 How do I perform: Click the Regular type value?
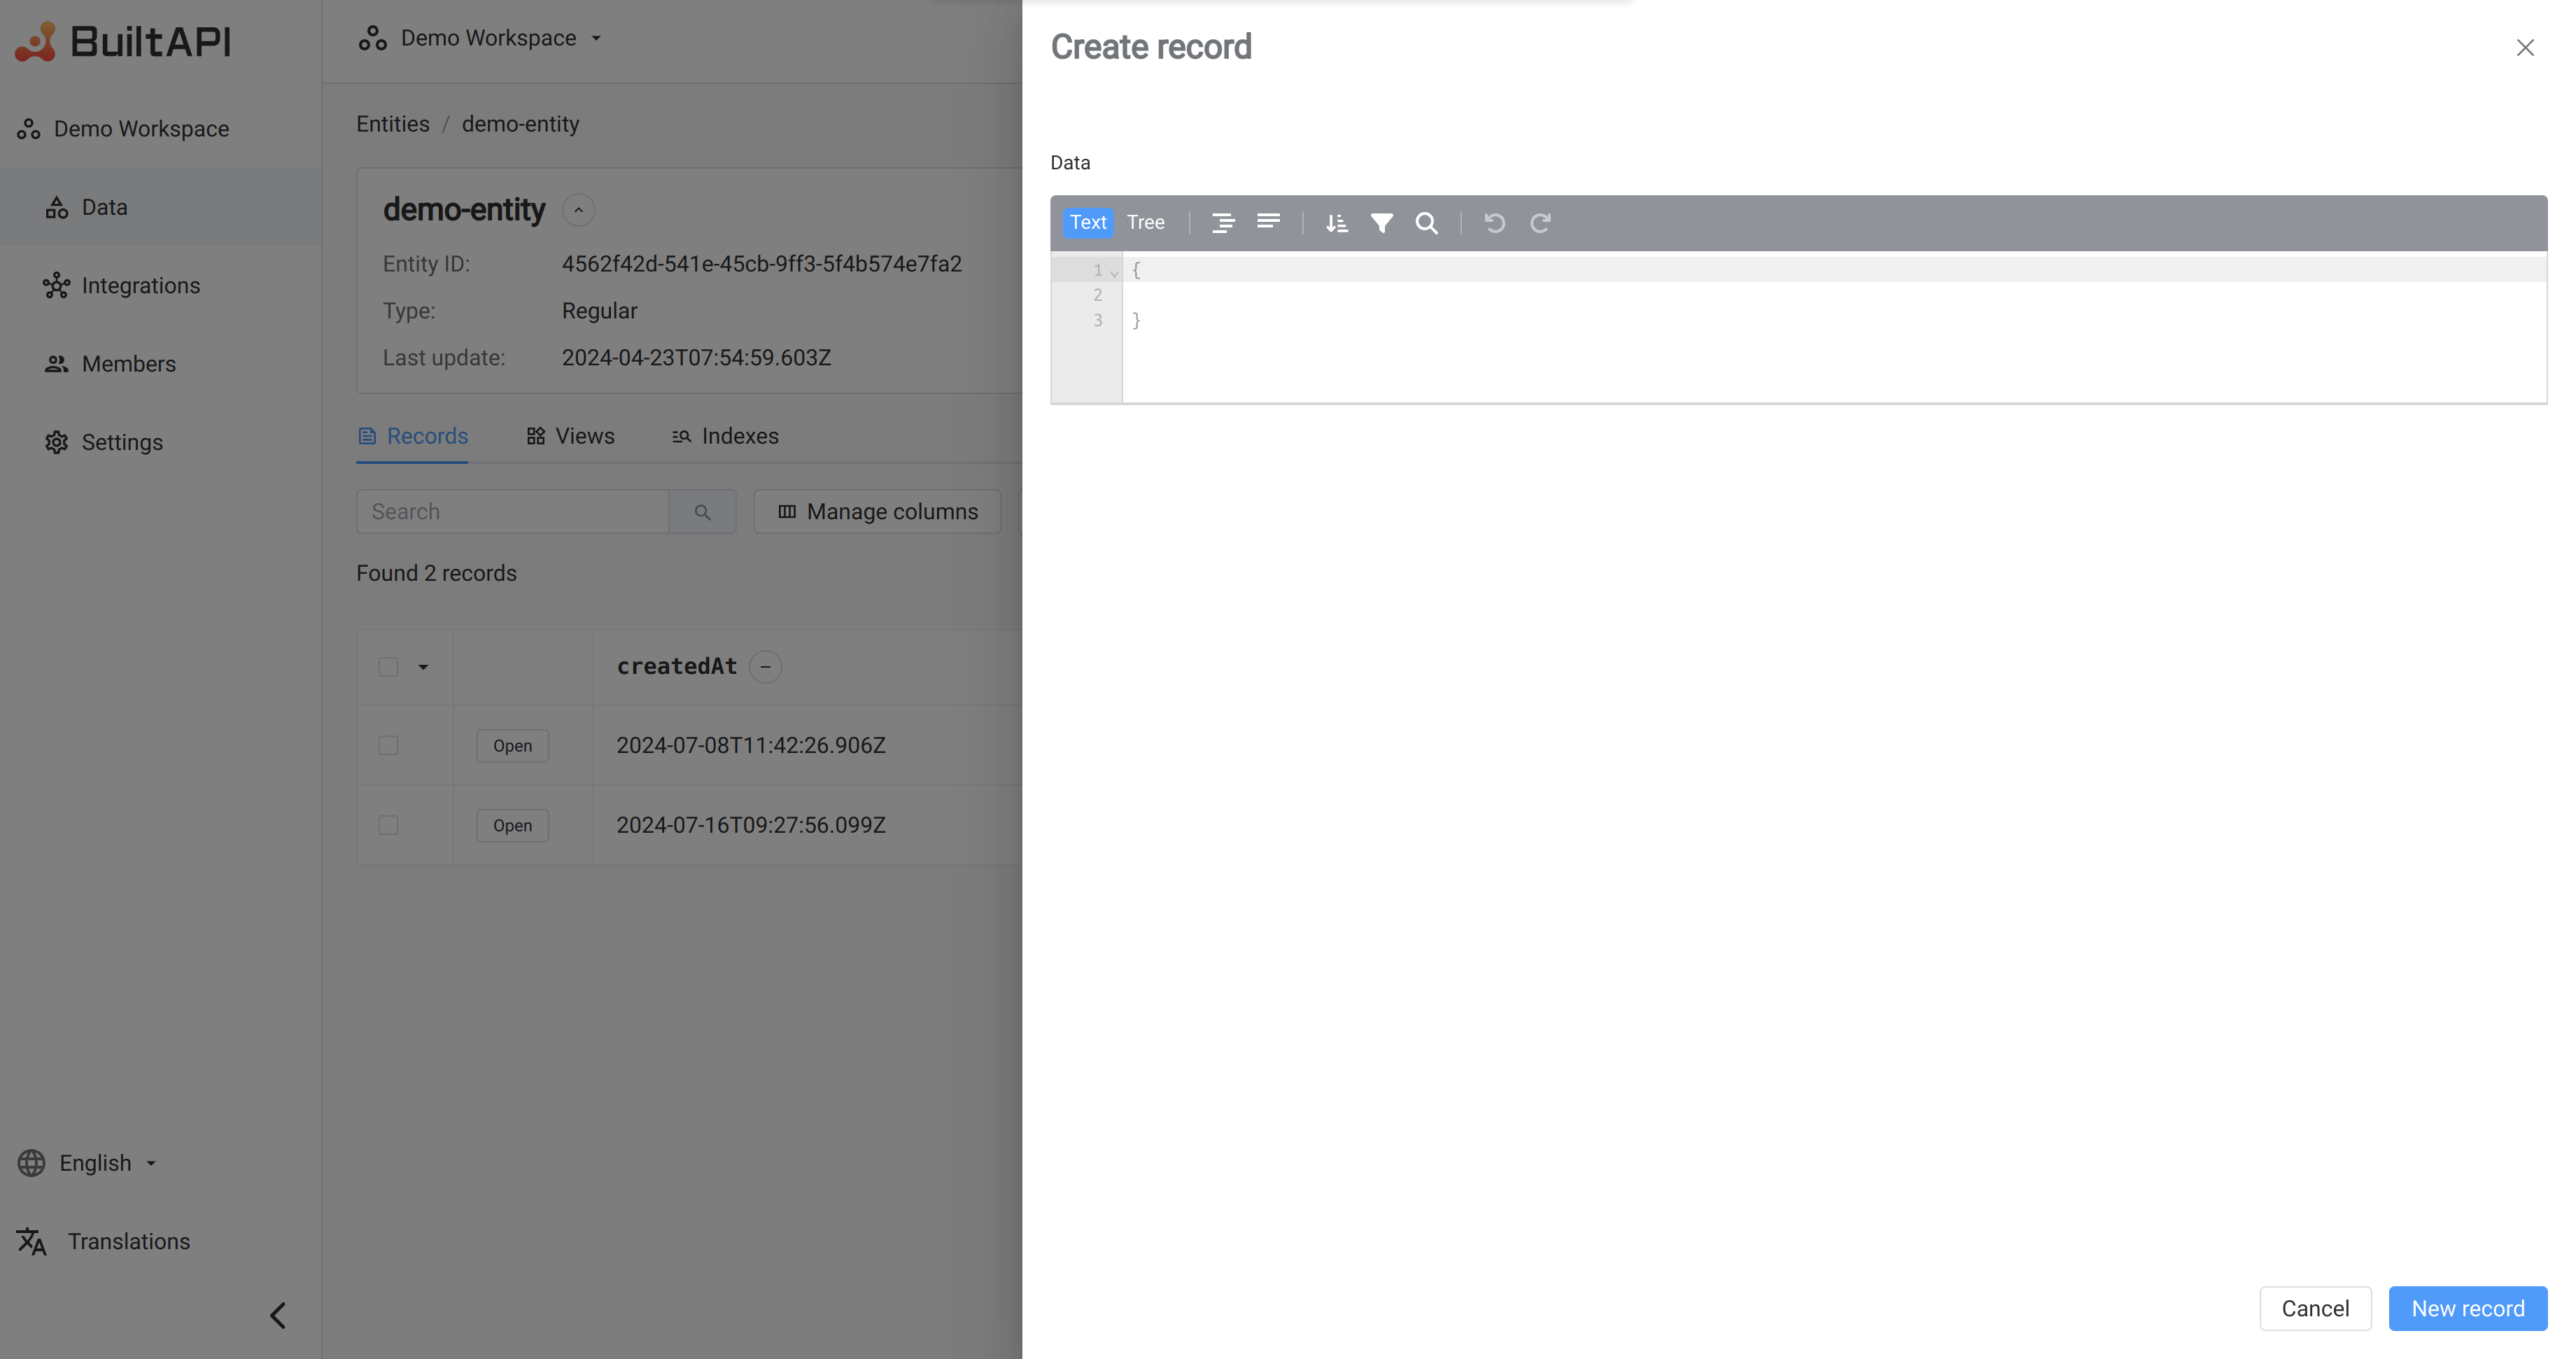point(599,311)
